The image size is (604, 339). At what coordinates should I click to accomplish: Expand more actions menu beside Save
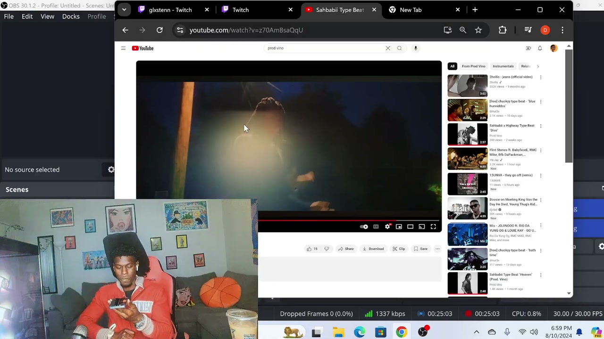[437, 249]
